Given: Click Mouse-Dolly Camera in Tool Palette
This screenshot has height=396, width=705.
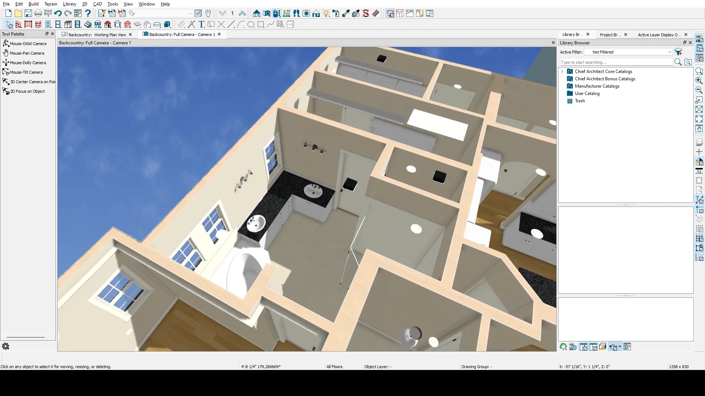Looking at the screenshot, I should click(28, 63).
